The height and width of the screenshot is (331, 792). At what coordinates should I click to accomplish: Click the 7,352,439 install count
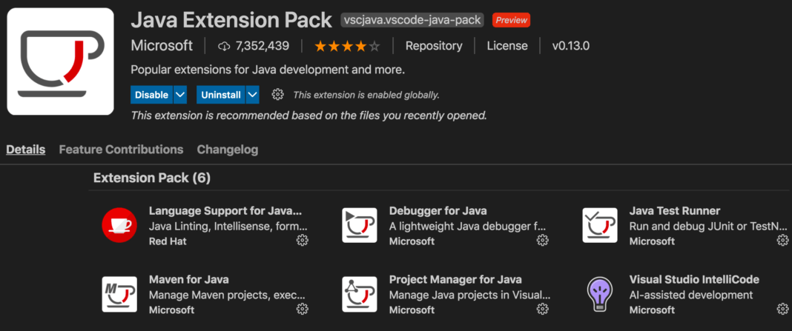263,46
